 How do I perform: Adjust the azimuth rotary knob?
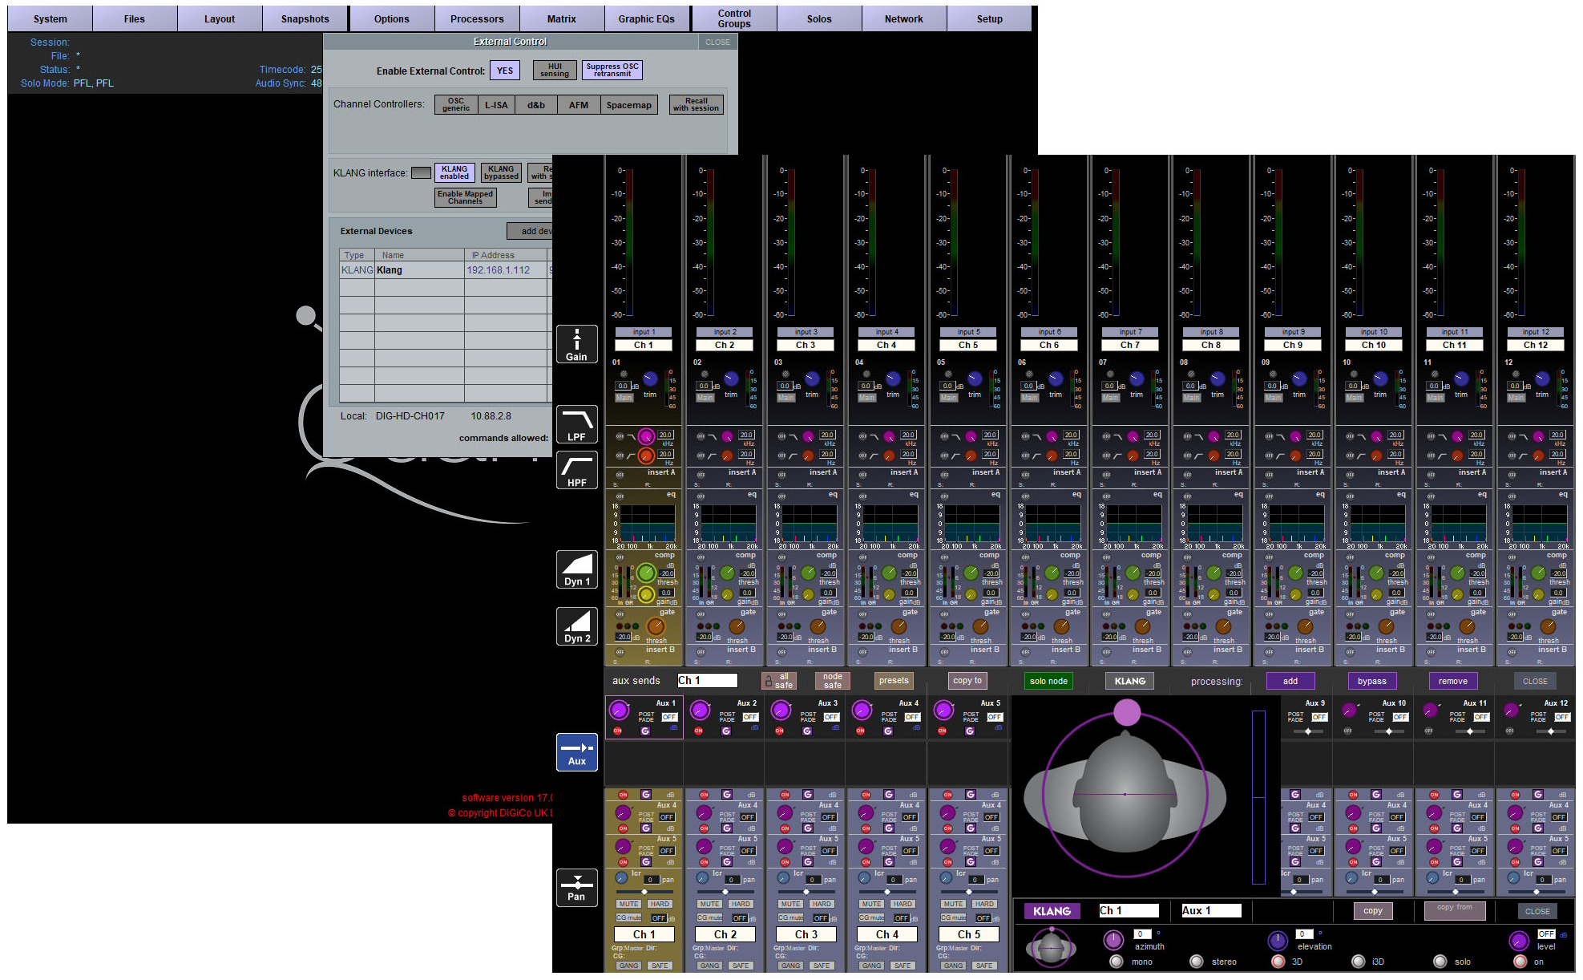click(1113, 939)
